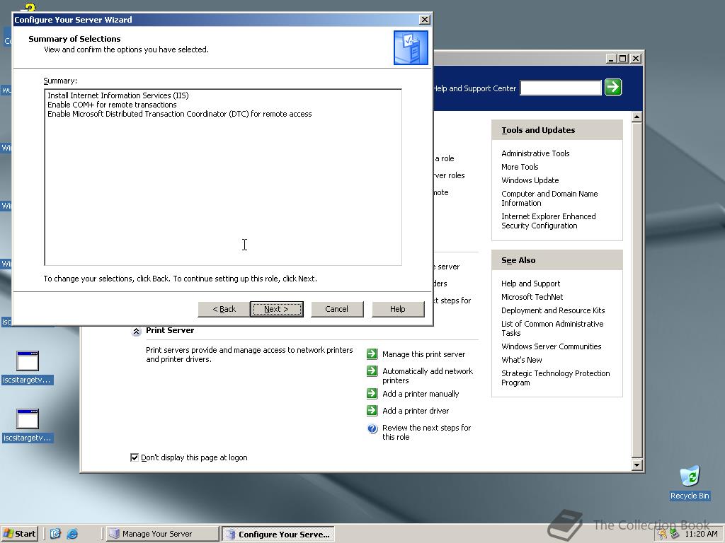The image size is (725, 543).
Task: Click the wizard header checklist graphic icon
Action: pos(411,47)
